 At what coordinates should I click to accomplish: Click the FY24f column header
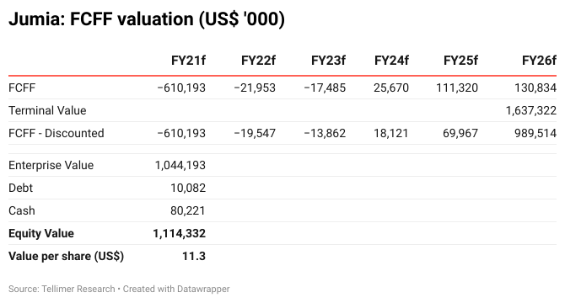[391, 61]
